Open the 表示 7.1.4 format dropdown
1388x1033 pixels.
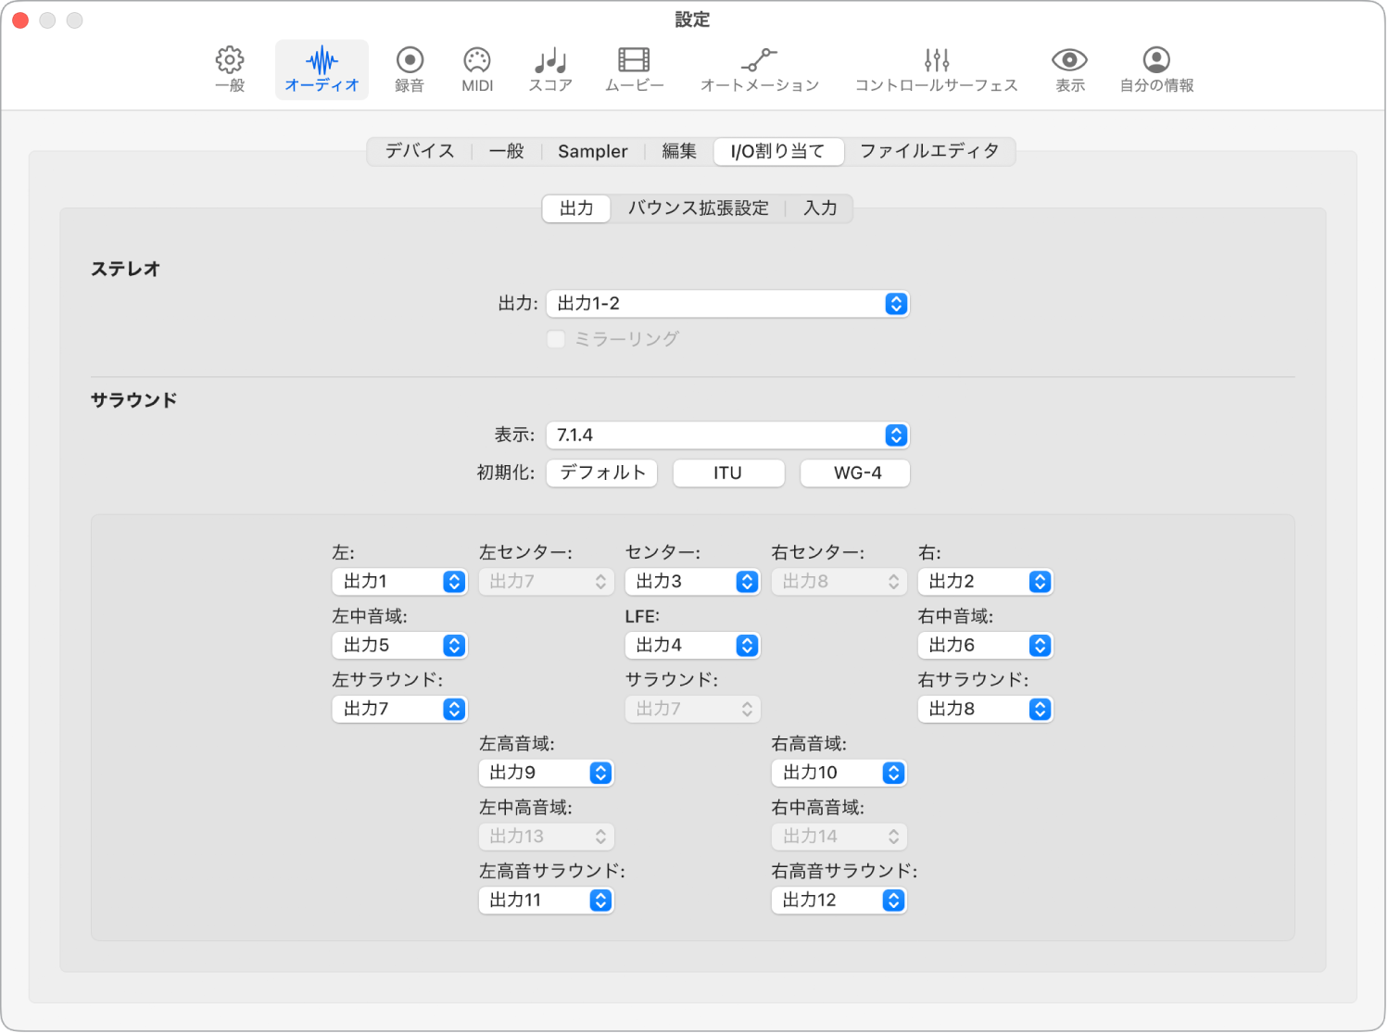pyautogui.click(x=728, y=435)
